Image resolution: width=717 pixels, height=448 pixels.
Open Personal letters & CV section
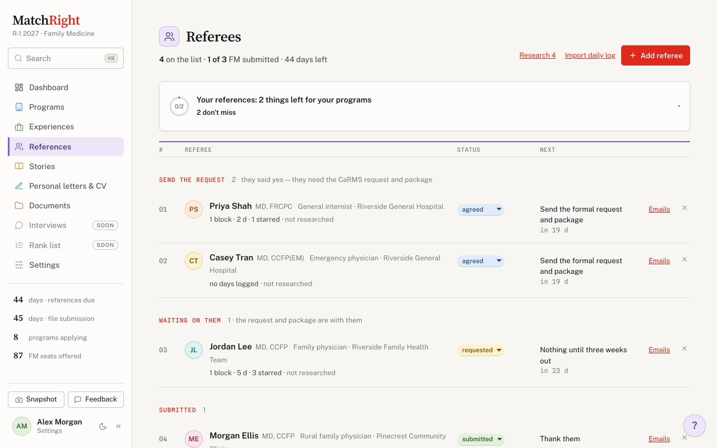pos(66,186)
